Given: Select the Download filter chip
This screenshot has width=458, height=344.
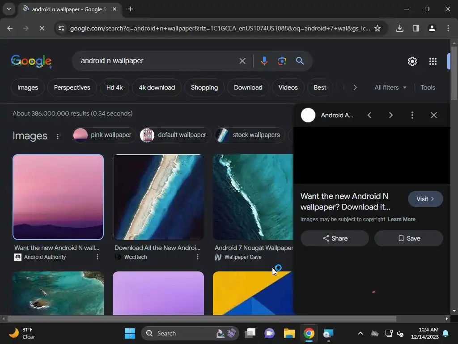Looking at the screenshot, I should pos(248,87).
